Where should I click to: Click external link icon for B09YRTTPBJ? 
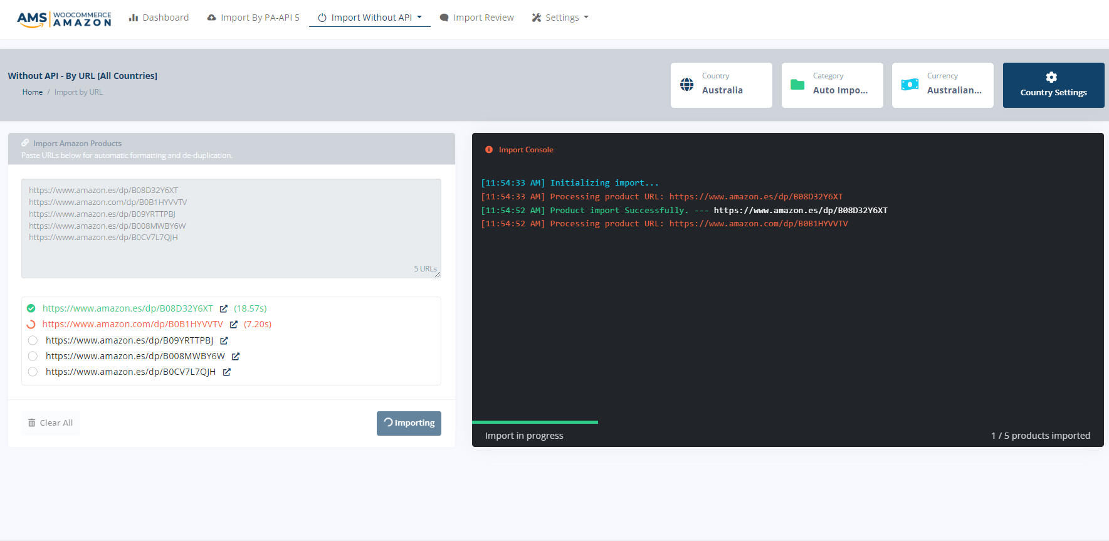point(224,340)
